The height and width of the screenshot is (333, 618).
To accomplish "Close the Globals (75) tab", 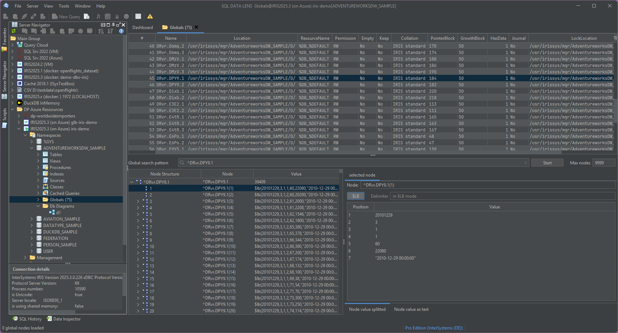I will (x=196, y=27).
